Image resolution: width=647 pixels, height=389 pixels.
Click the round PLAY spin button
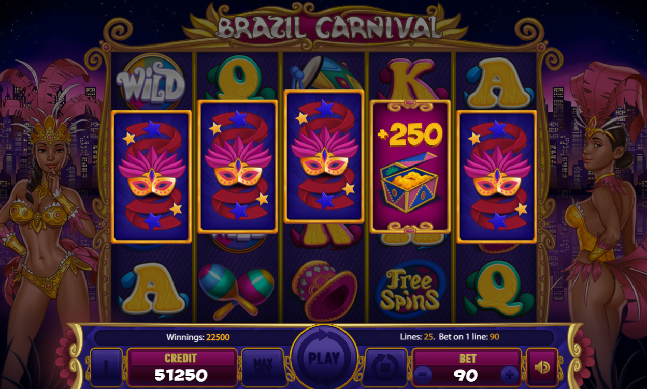[324, 357]
